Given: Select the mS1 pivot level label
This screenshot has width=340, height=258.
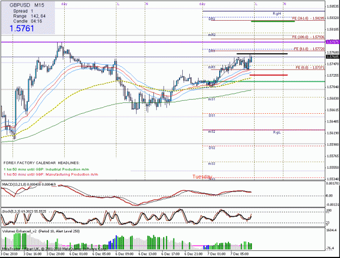Looking at the screenshot, I should pos(212,99).
